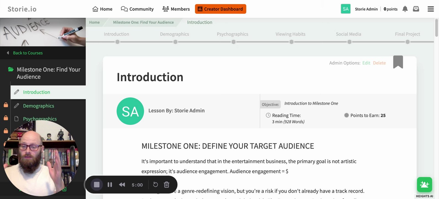
Task: Delete the recording with trash icon
Action: tap(167, 185)
